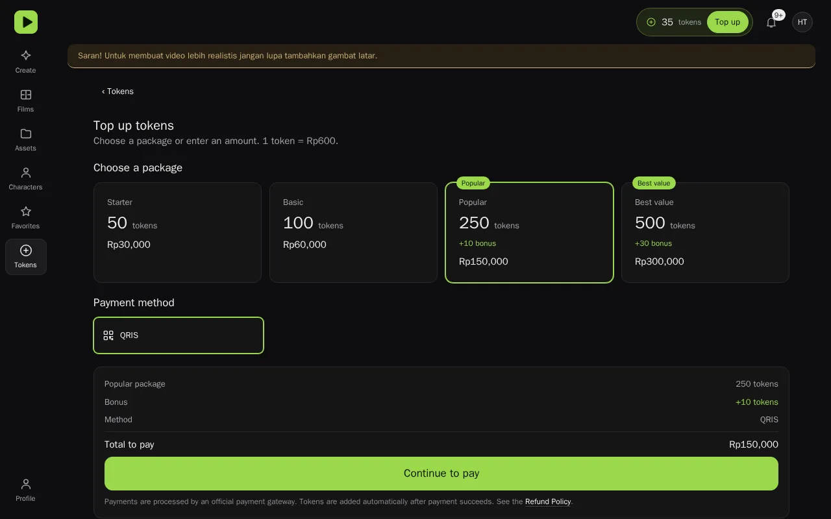Click the +10 tokens bonus value in summary
The width and height of the screenshot is (831, 519).
tap(757, 402)
